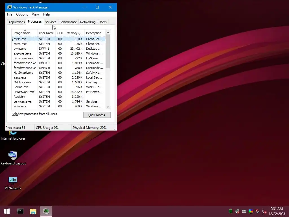Sort by CPU column header
Image resolution: width=289 pixels, height=217 pixels.
pos(60,33)
